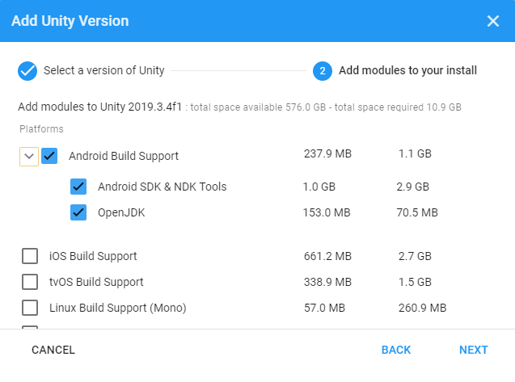Screen dimensions: 515x382
Task: Click the Android SDK & NDK Tools label
Action: [x=162, y=187]
